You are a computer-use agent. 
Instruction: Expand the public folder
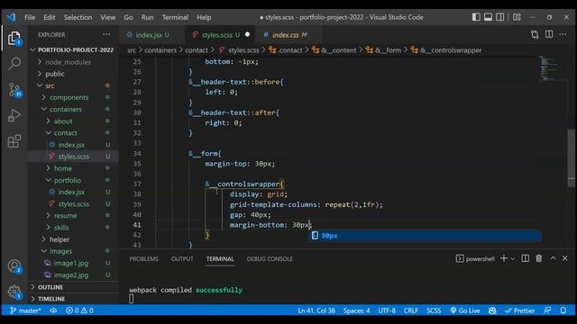coord(74,74)
